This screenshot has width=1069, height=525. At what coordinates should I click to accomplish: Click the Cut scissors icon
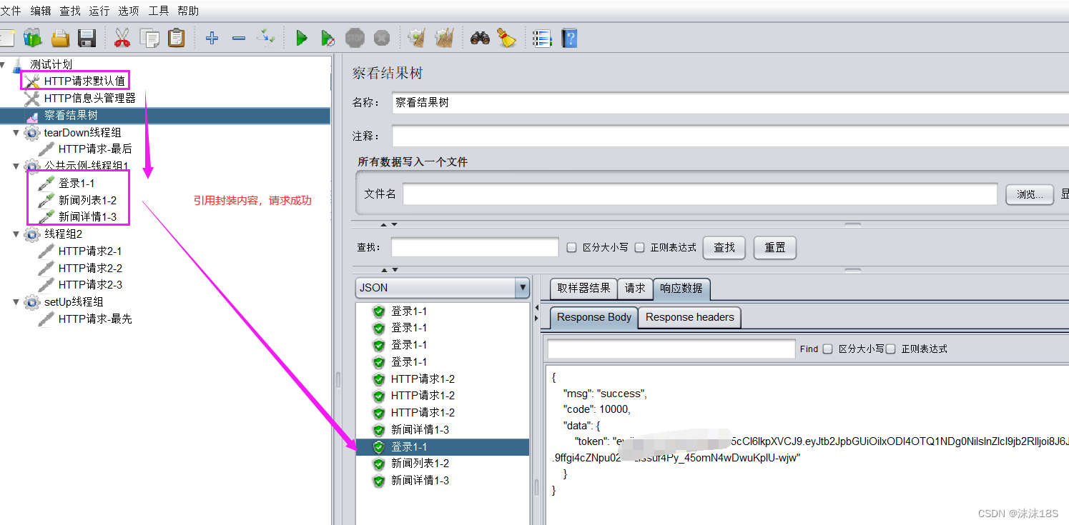tap(122, 38)
